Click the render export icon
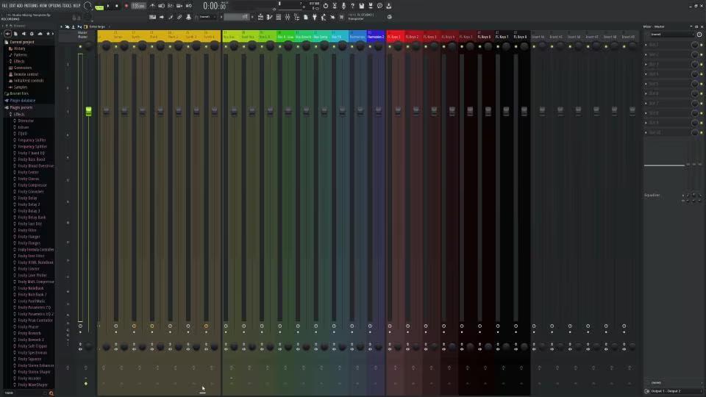The image size is (706, 397). coord(371,6)
